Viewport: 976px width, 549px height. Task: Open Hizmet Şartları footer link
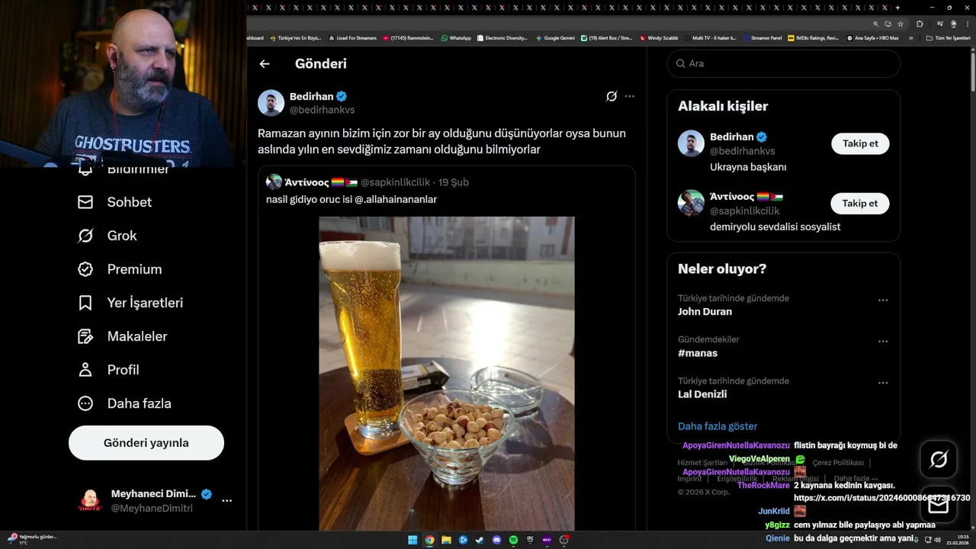pos(702,463)
